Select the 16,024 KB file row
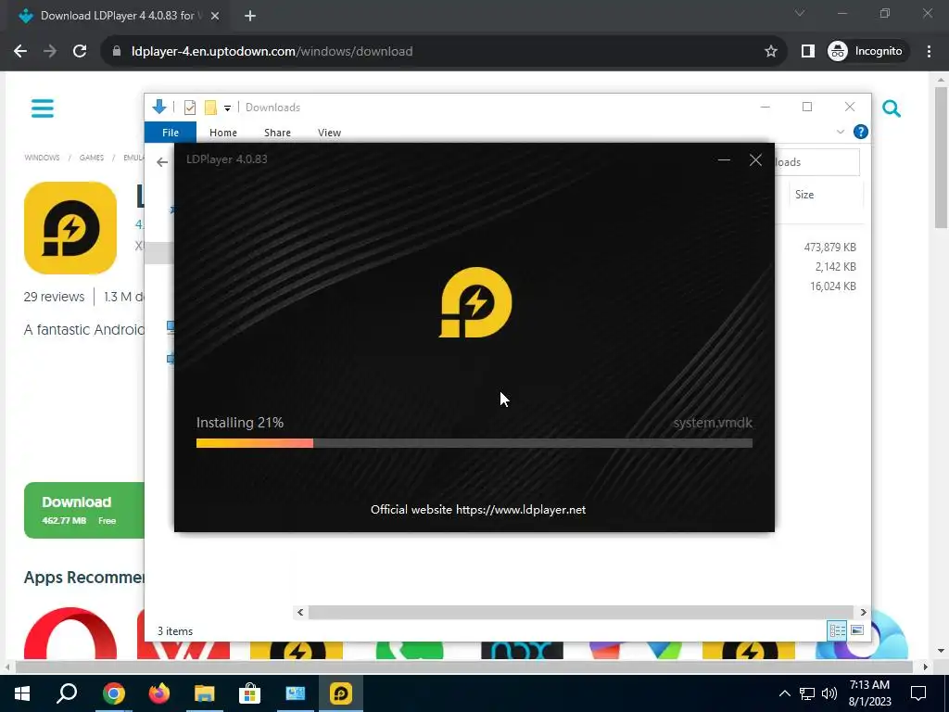Viewport: 949px width, 712px height. click(x=833, y=286)
